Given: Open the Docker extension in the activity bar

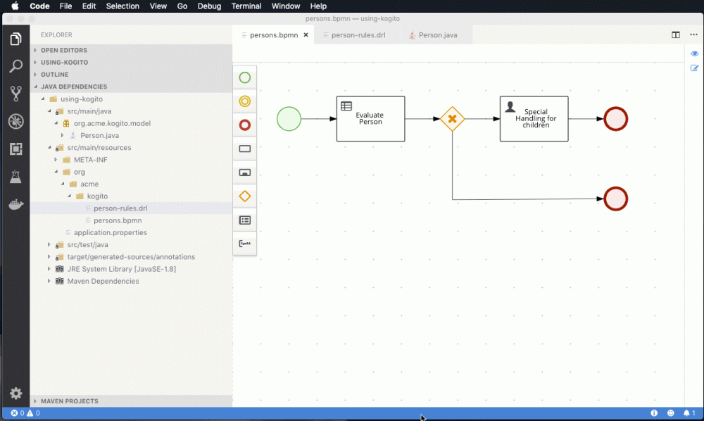Looking at the screenshot, I should (x=15, y=205).
